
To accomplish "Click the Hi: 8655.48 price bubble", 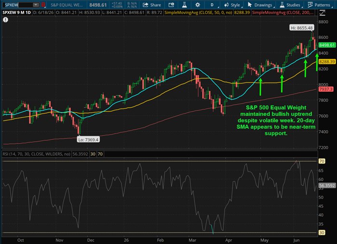I will (x=301, y=28).
